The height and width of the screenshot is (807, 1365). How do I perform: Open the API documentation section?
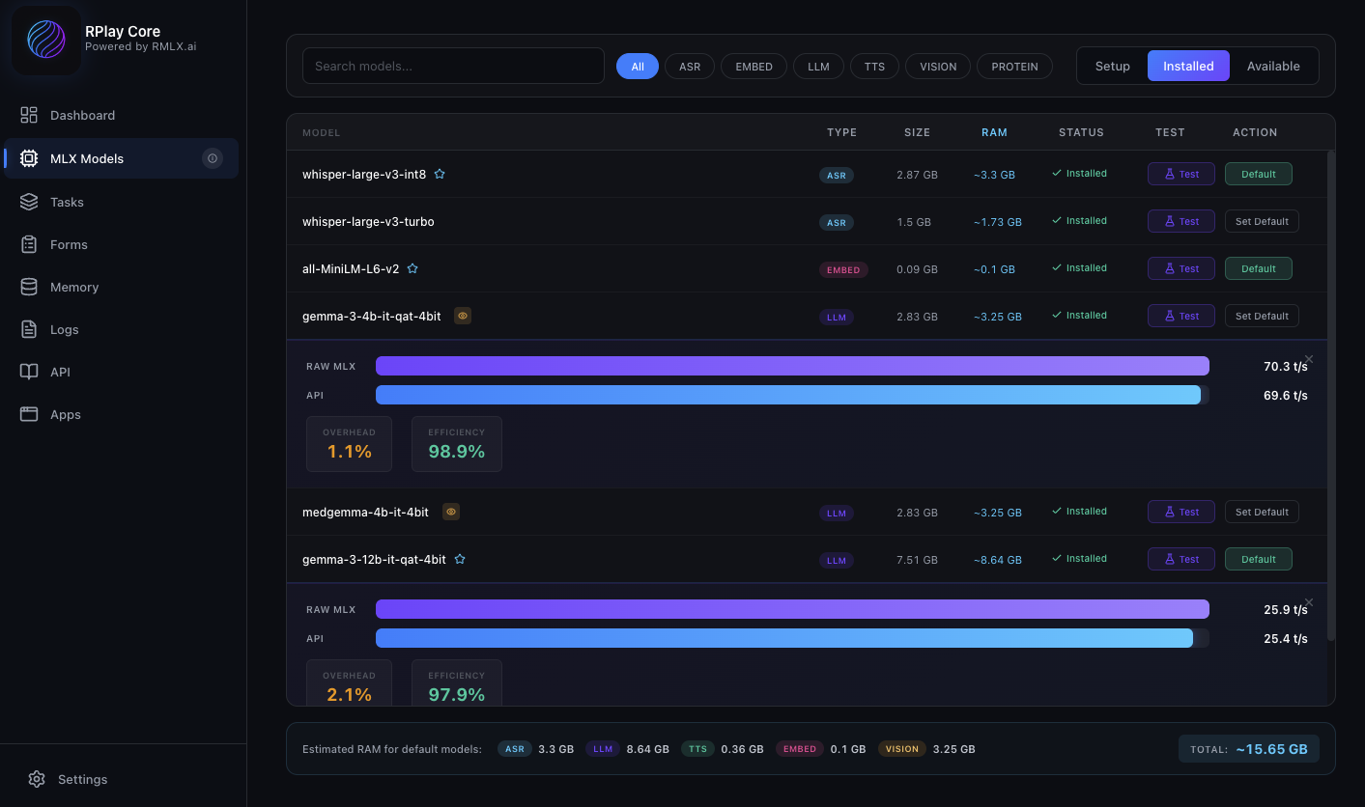tap(60, 372)
